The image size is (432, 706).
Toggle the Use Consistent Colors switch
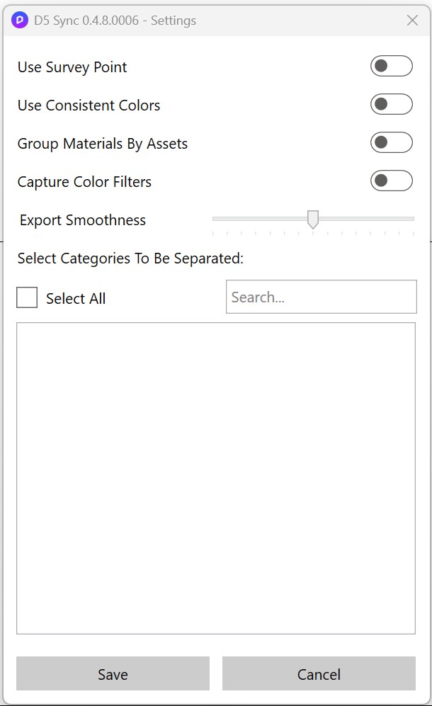pos(391,105)
